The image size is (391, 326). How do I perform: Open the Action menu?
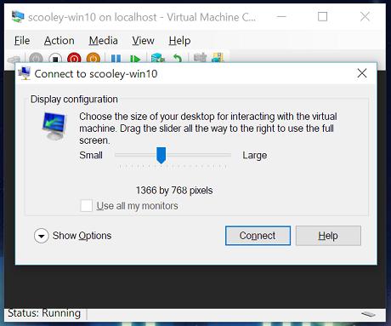pyautogui.click(x=59, y=41)
